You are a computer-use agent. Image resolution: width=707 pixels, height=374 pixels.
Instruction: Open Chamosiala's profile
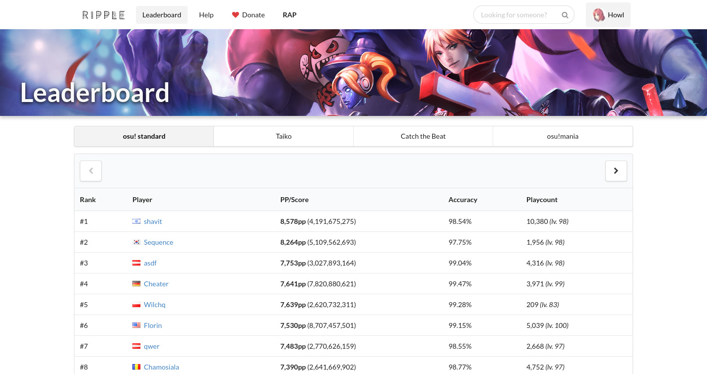pos(161,367)
